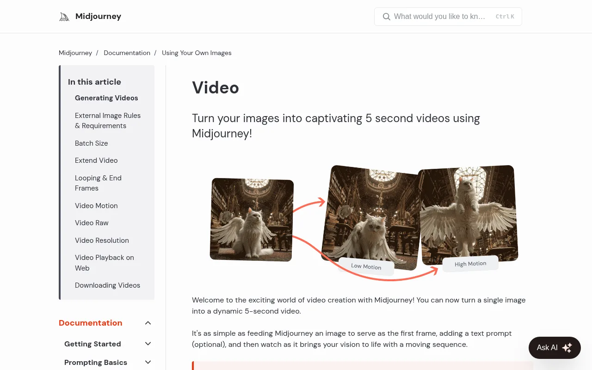Go to Downloading Videos section
This screenshot has height=370, width=592.
[107, 285]
